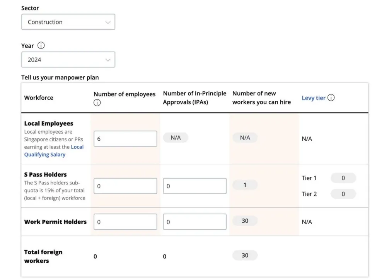Click the Local Employees levy tier N/A text
Viewport: 377px width, 279px height.
point(307,139)
